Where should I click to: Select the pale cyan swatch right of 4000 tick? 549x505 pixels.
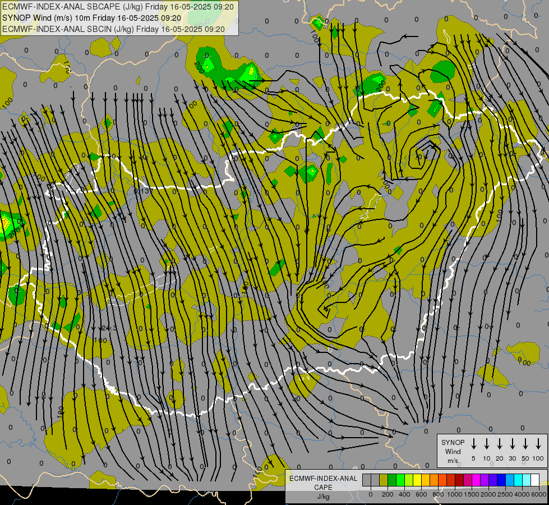[x=527, y=480]
